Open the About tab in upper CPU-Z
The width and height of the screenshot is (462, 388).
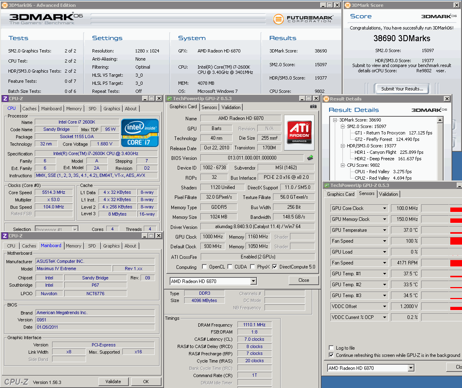pos(131,109)
